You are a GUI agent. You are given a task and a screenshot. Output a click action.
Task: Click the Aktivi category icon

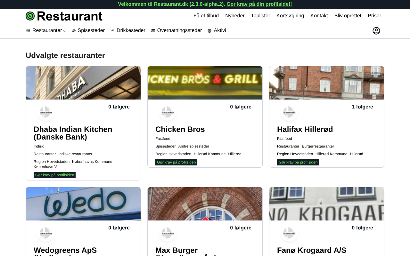209,31
